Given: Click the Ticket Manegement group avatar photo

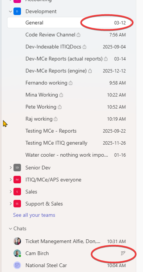Looking at the screenshot, I should tap(17, 241).
